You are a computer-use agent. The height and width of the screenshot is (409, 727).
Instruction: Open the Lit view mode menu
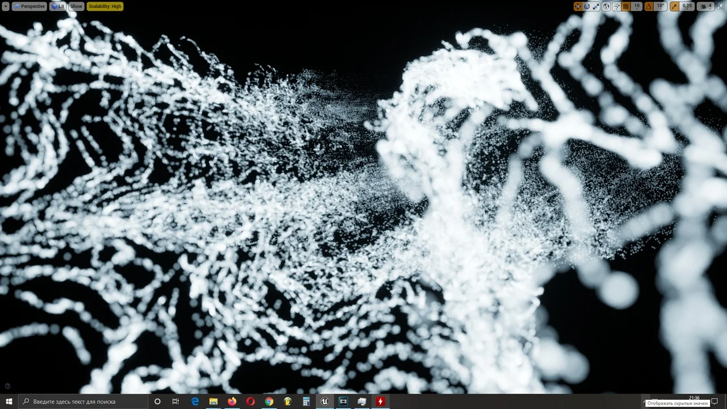[57, 6]
